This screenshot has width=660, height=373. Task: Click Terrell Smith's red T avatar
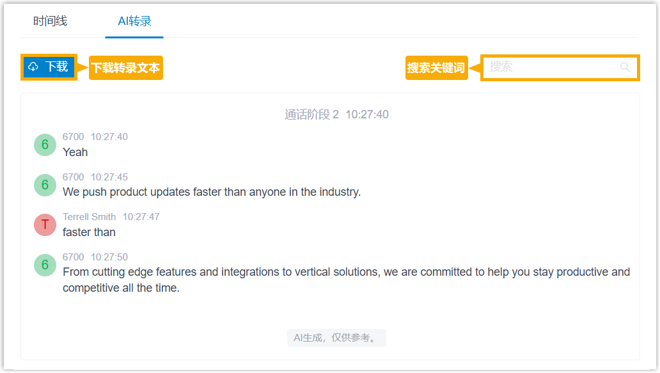pyautogui.click(x=45, y=225)
